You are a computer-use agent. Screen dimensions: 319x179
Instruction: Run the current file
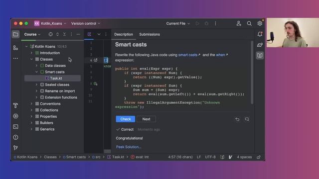click(197, 23)
